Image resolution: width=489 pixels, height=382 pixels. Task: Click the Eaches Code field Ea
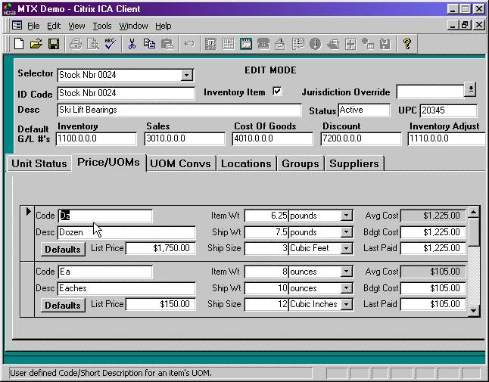[x=105, y=272]
